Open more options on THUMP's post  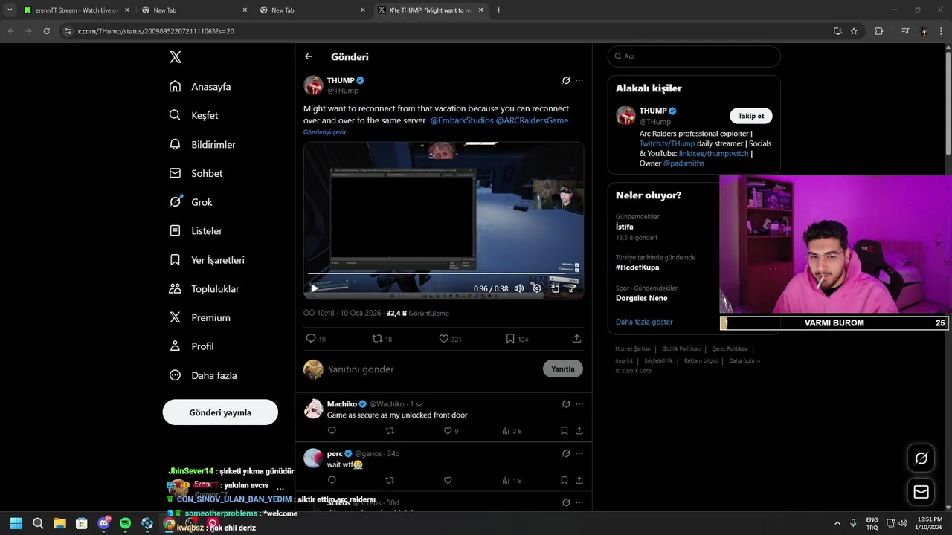(x=579, y=80)
